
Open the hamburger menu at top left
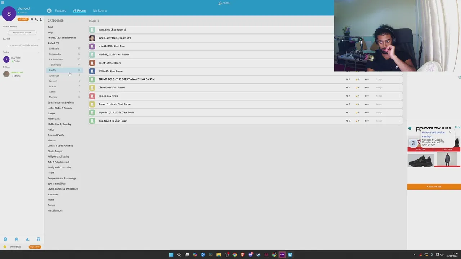click(3, 3)
